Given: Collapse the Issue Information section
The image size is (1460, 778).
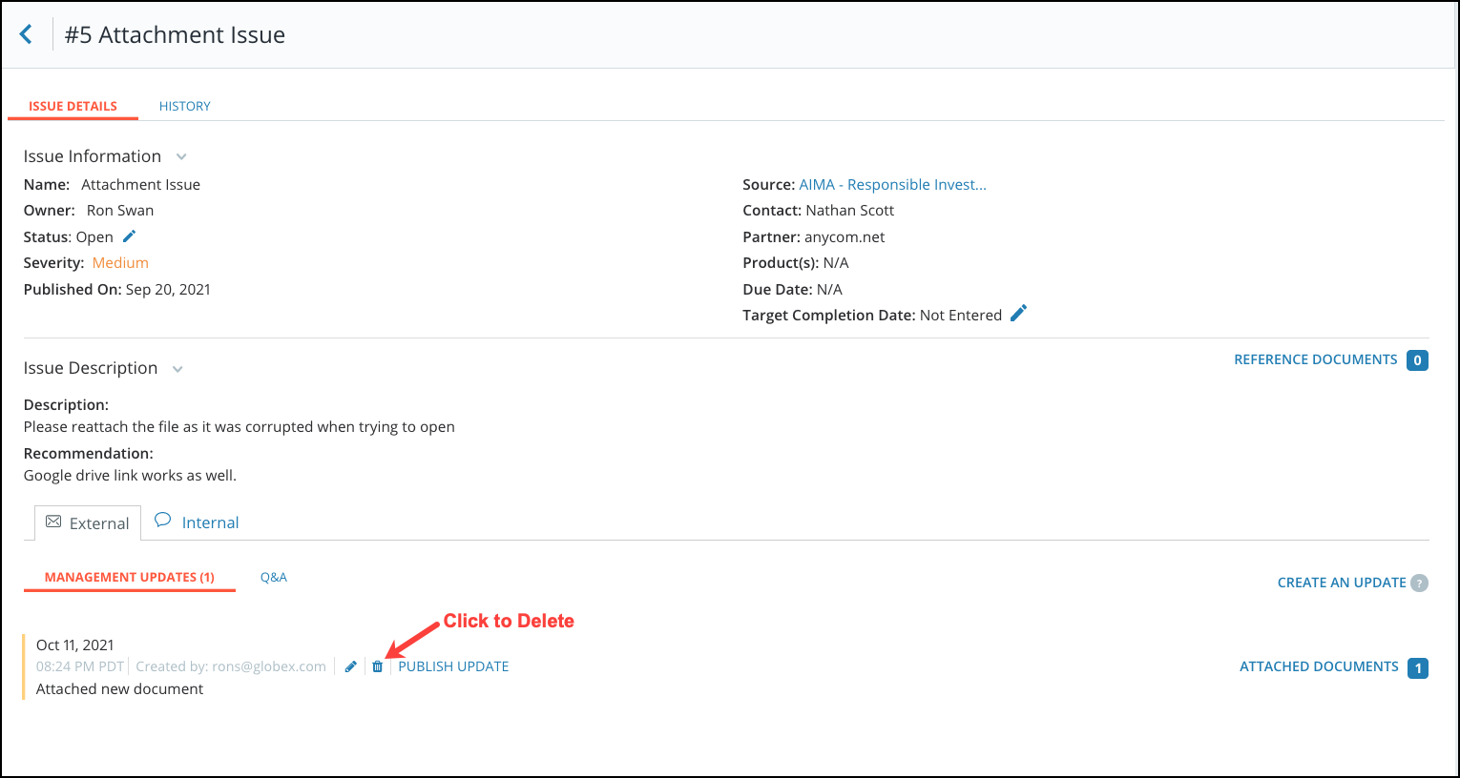Looking at the screenshot, I should (x=181, y=156).
